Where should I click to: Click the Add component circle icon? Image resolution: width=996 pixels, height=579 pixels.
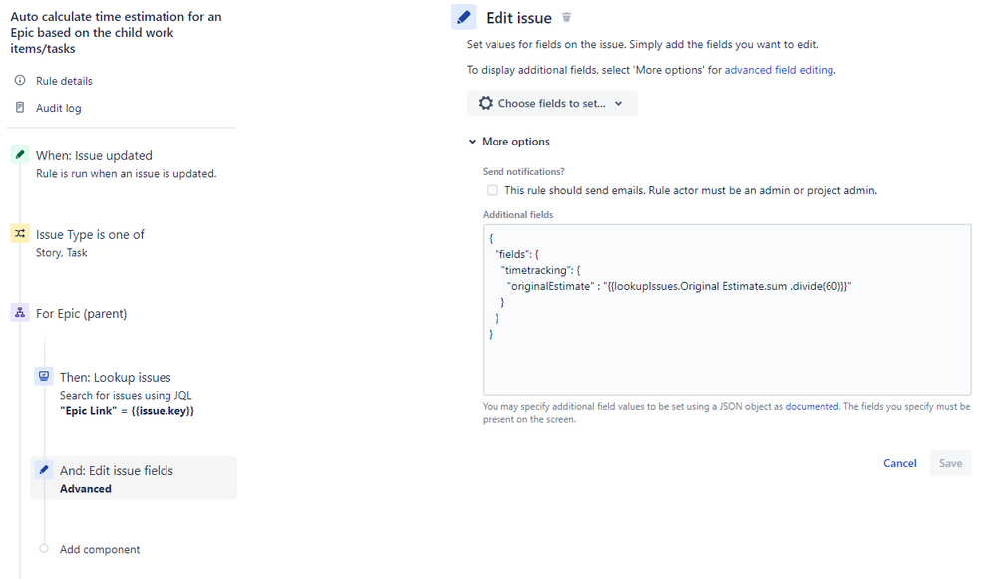43,548
